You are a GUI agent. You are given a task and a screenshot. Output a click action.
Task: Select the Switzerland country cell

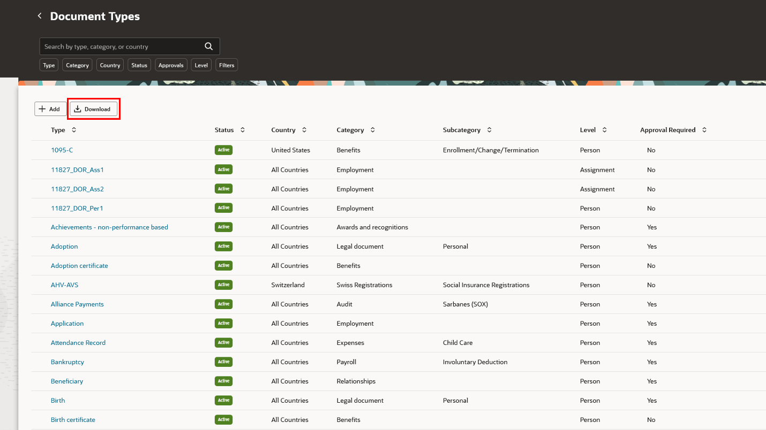[x=288, y=285]
